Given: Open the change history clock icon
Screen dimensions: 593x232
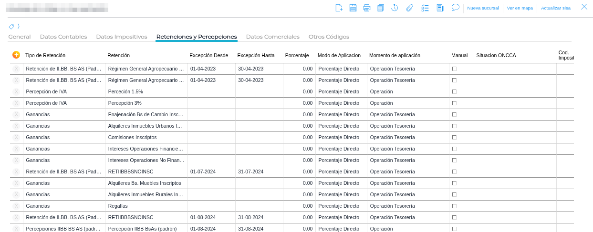Looking at the screenshot, I should click(x=395, y=8).
